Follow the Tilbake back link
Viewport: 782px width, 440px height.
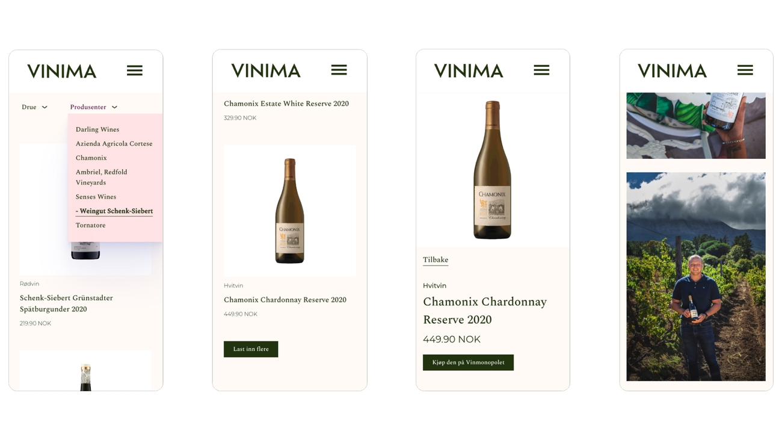436,260
